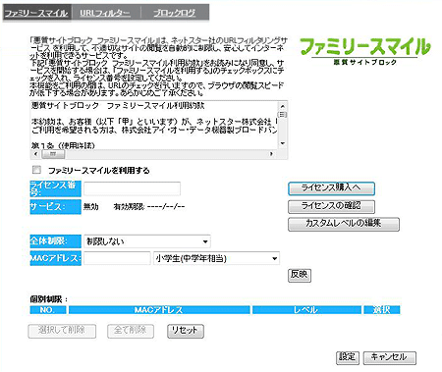Click the ライセンスの確認 button
The height and width of the screenshot is (372, 442).
click(x=331, y=206)
